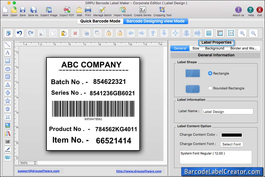Undo the last action
The image size is (265, 177).
(19, 33)
